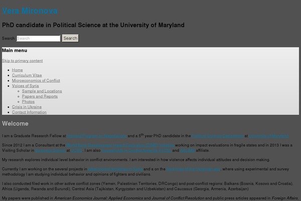Focus the Search text field
The image size is (301, 201).
pos(39,38)
